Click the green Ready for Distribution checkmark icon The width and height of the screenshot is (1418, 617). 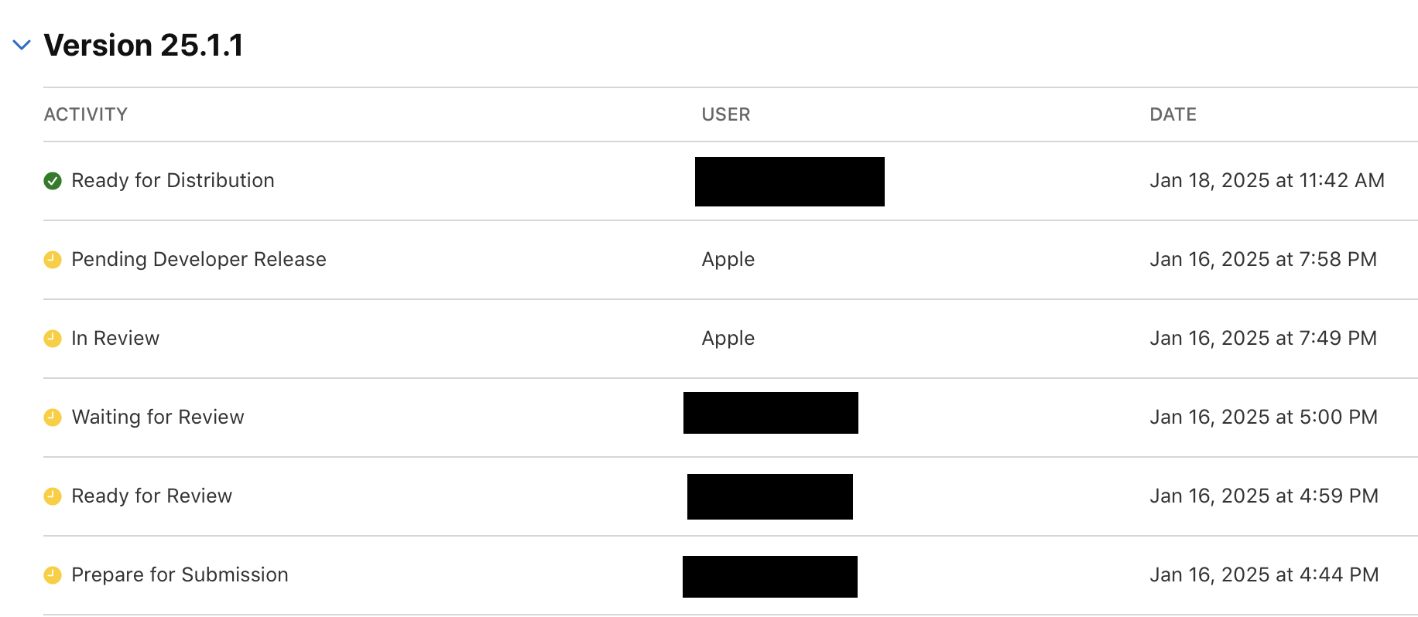[x=53, y=181]
